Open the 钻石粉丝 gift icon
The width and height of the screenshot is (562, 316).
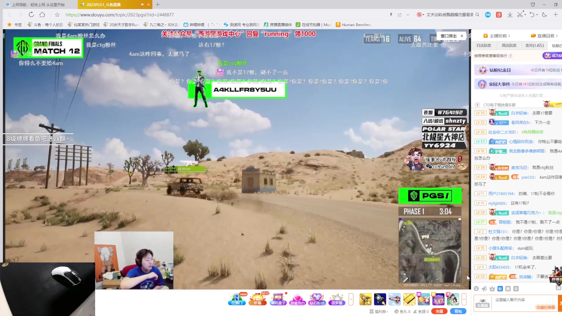tap(317, 299)
